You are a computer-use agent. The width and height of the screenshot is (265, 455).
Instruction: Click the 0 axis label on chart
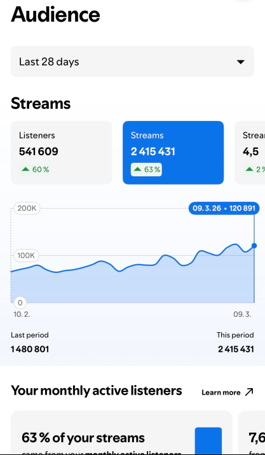click(x=20, y=303)
